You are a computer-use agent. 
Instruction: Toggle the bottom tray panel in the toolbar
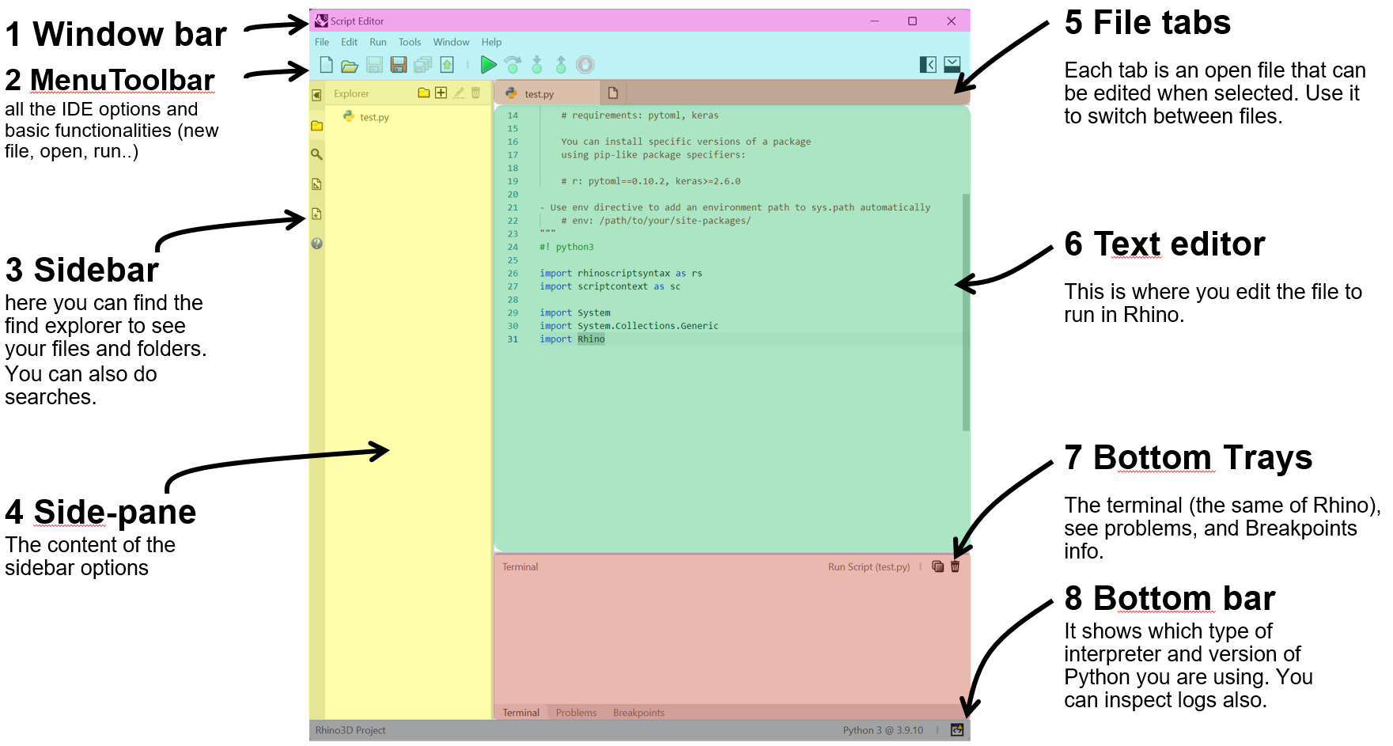pos(952,65)
